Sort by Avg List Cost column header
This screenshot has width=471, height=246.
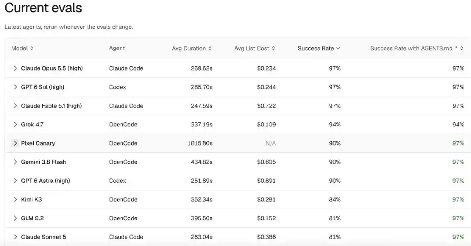pos(254,48)
